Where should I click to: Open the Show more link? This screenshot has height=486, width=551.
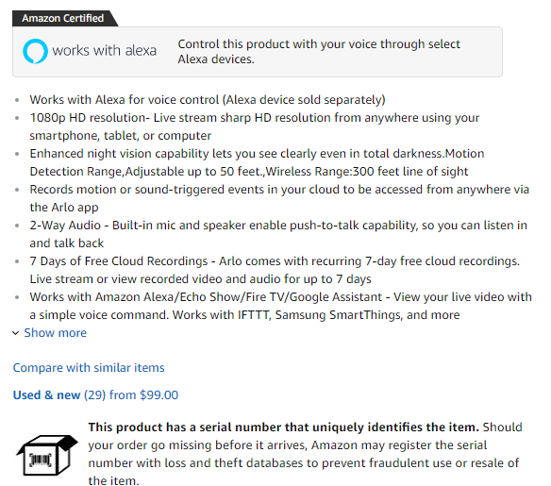click(55, 333)
